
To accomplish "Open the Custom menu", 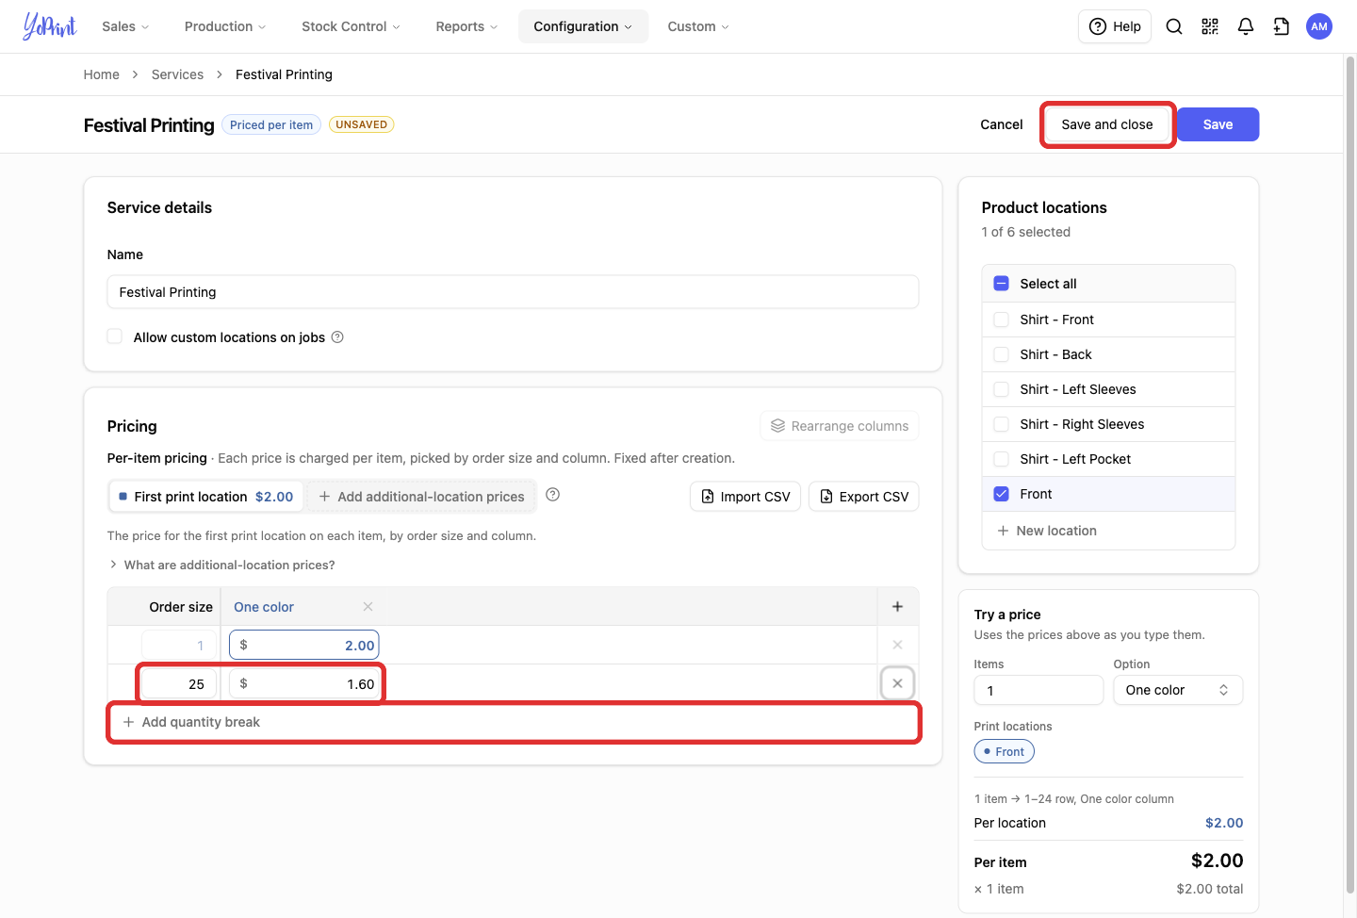I will 698,26.
